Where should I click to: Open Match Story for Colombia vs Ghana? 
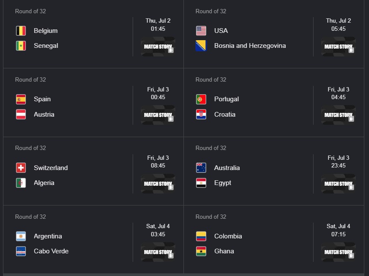click(x=338, y=252)
